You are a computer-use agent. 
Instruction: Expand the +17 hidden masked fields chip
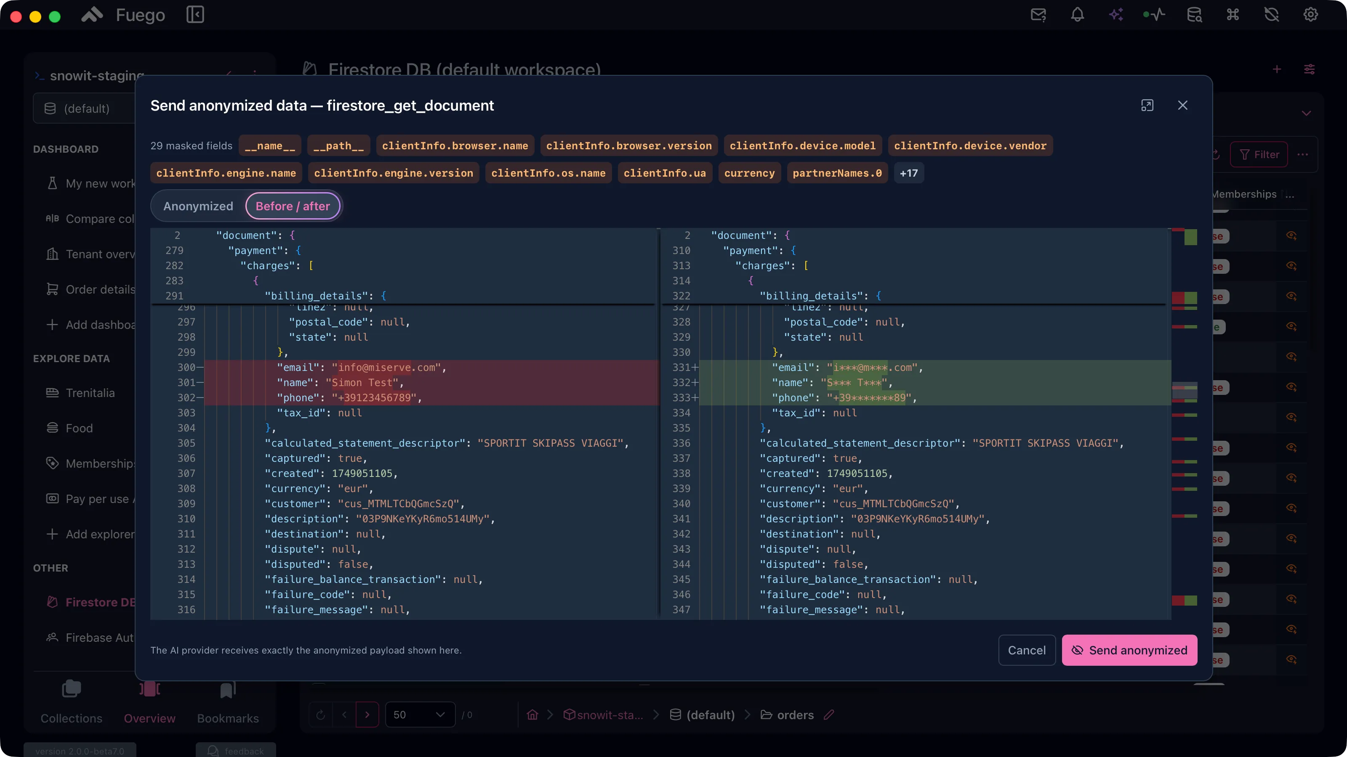click(909, 173)
